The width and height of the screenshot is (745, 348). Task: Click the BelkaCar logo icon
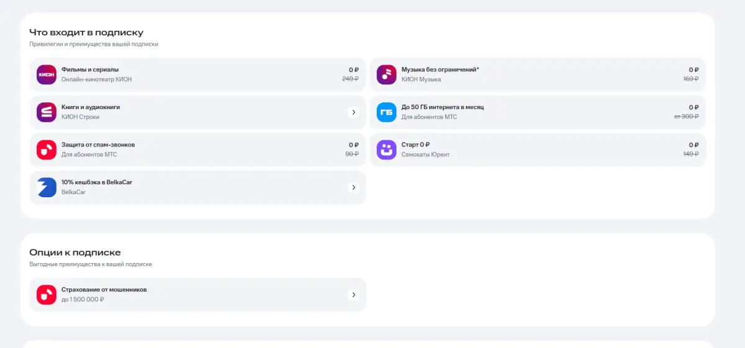point(47,187)
